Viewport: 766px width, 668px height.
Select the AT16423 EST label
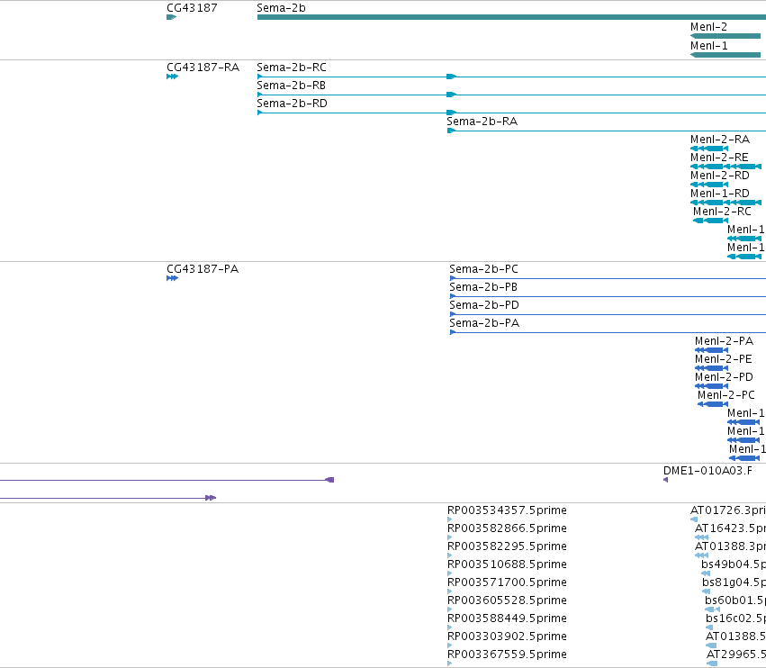730,528
